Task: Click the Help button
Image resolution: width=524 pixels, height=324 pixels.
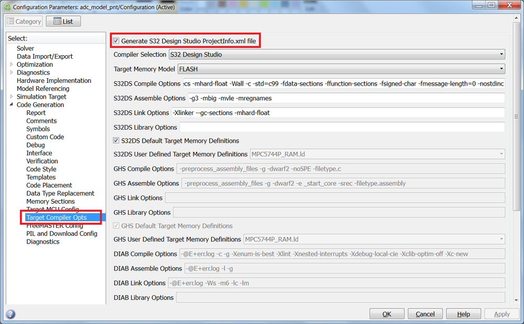Action: coord(464,314)
